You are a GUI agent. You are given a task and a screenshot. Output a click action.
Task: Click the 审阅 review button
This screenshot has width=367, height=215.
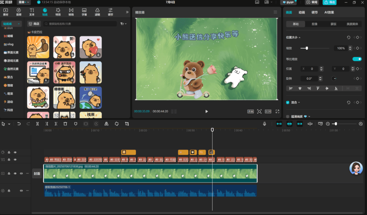[312, 2]
